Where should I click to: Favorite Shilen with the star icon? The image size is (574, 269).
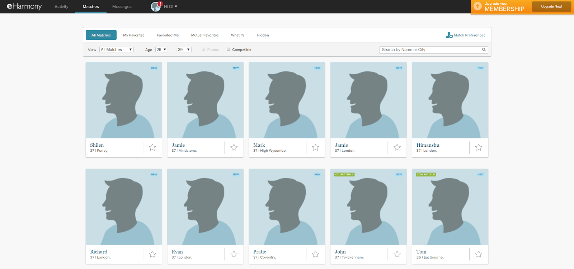(152, 147)
